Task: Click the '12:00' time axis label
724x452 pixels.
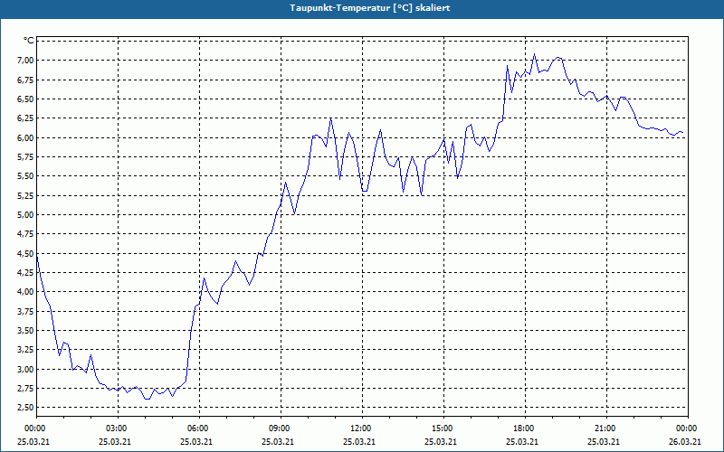Action: pos(360,428)
